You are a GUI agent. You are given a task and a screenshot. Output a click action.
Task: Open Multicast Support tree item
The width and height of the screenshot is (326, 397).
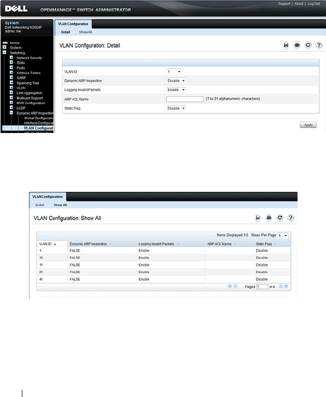pyautogui.click(x=30, y=98)
